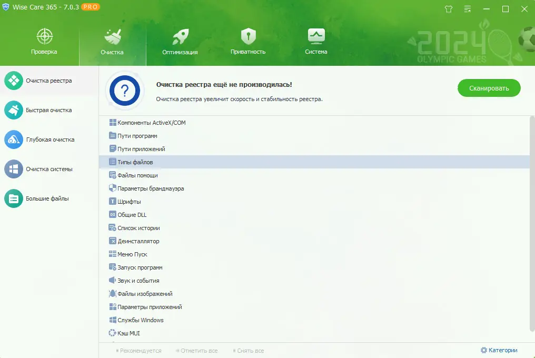This screenshot has height=358, width=535.
Task: Open the menu list icon in title bar
Action: pos(468,9)
